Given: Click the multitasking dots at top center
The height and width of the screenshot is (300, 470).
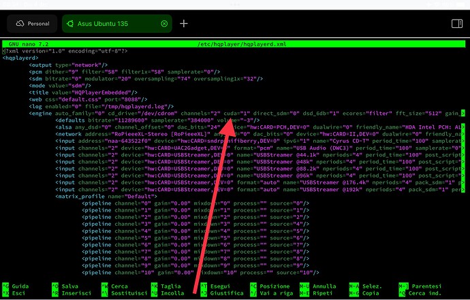Looking at the screenshot, I should [235, 4].
